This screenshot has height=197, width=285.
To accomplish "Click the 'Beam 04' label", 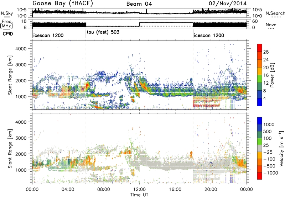I will coord(139,4).
